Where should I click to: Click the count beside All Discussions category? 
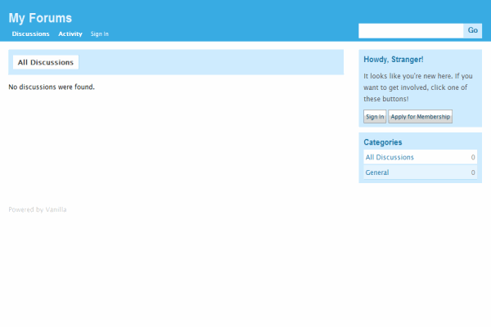click(x=473, y=157)
